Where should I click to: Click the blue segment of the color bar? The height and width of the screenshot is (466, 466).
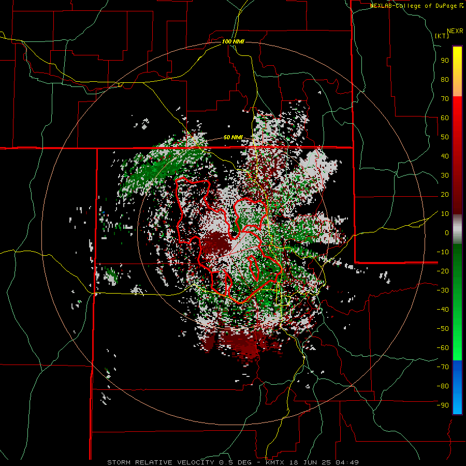457,387
